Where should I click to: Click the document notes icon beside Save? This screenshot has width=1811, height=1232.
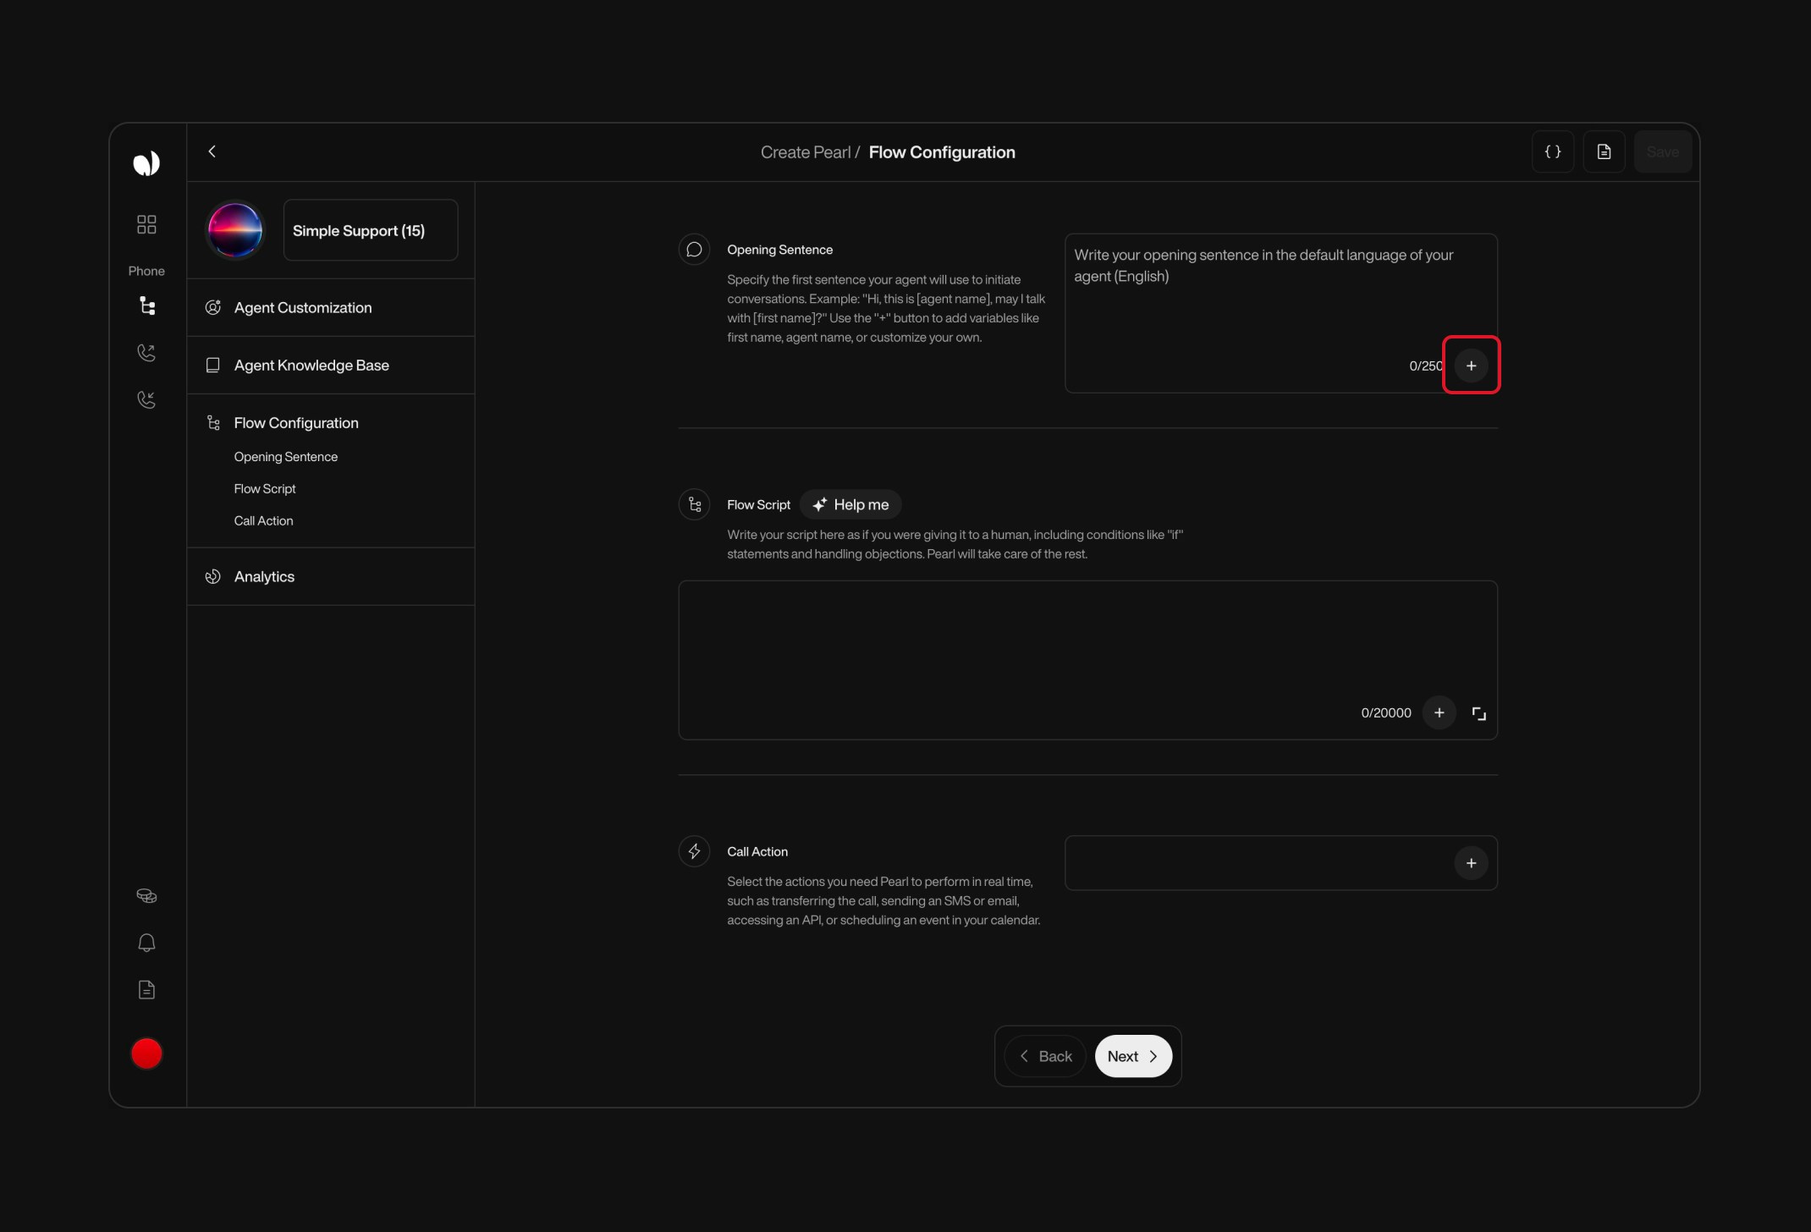(x=1605, y=151)
